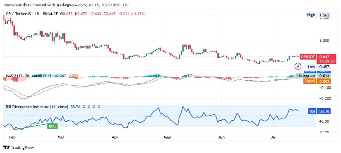
Task: Click the TradingView logo at bottom left
Action: point(19,148)
